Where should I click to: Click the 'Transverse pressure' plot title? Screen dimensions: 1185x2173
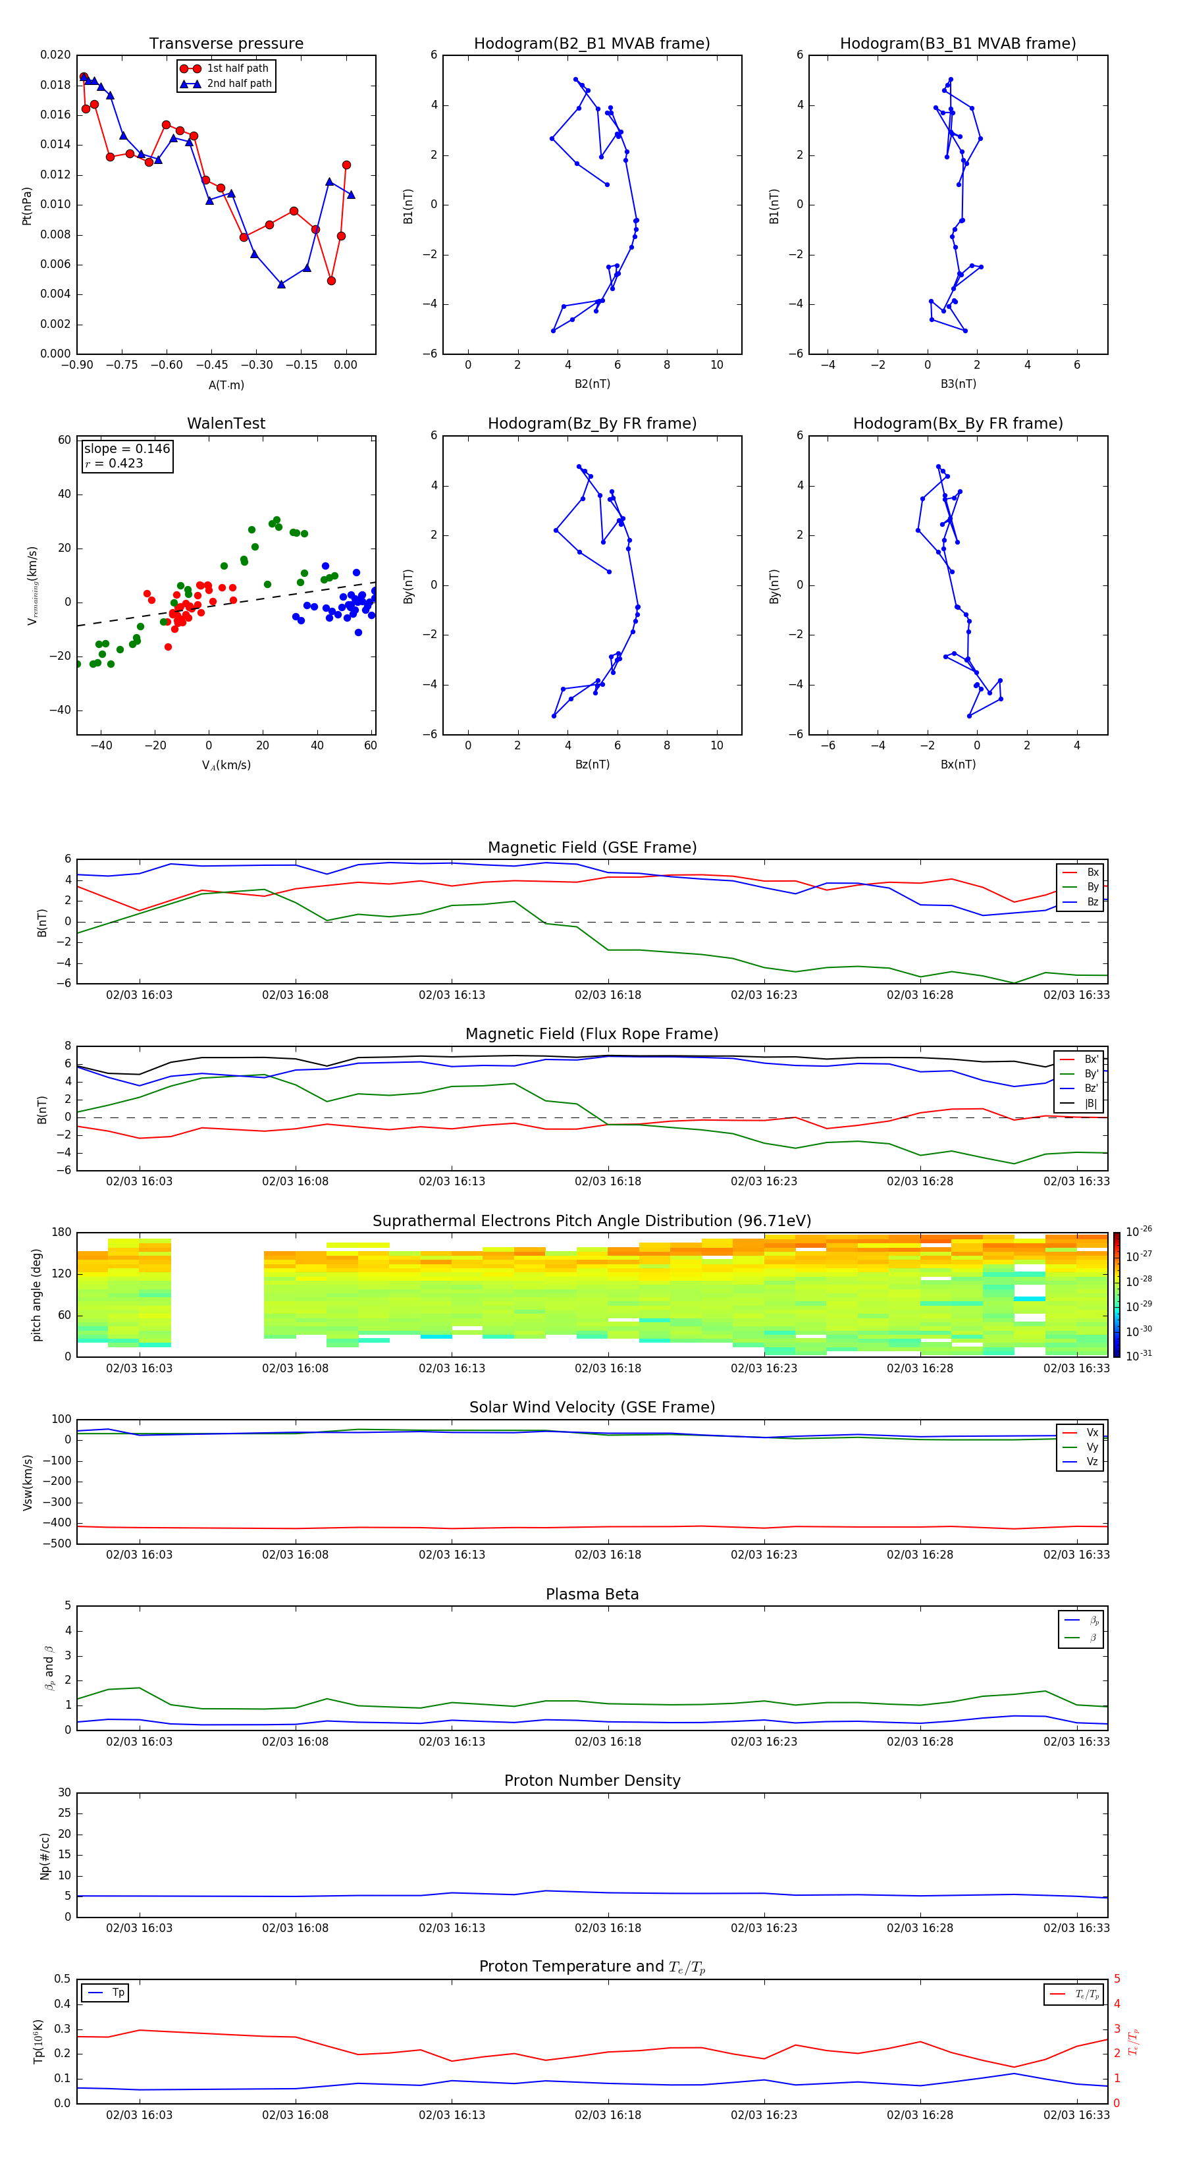pos(226,43)
